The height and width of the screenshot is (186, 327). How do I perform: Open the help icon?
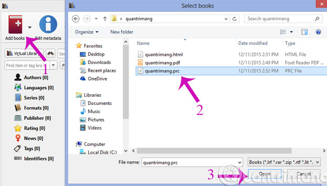318,32
